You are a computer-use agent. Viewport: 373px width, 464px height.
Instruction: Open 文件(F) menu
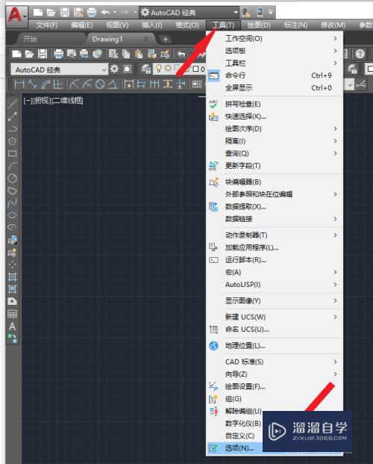[47, 25]
